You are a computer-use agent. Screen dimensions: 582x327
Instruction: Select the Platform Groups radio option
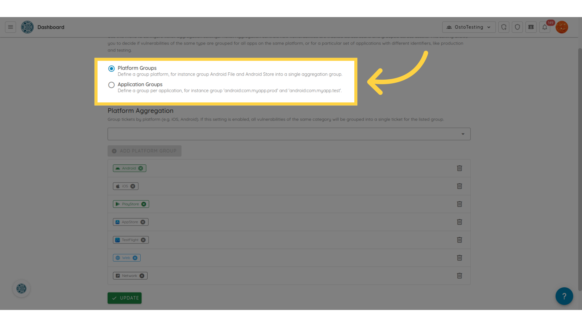click(x=112, y=68)
